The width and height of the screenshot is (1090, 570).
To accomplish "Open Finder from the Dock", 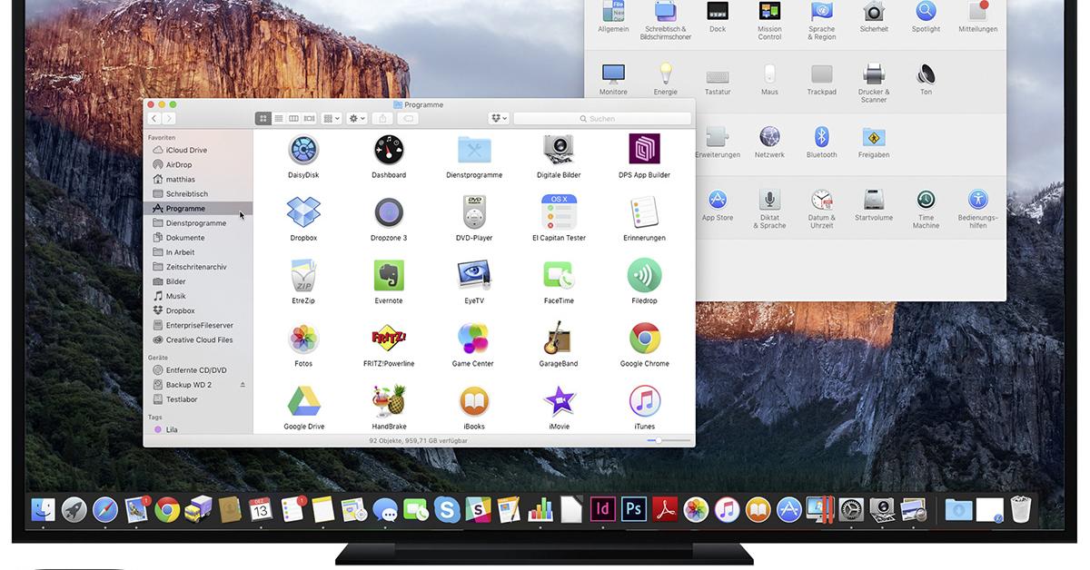I will pyautogui.click(x=44, y=509).
